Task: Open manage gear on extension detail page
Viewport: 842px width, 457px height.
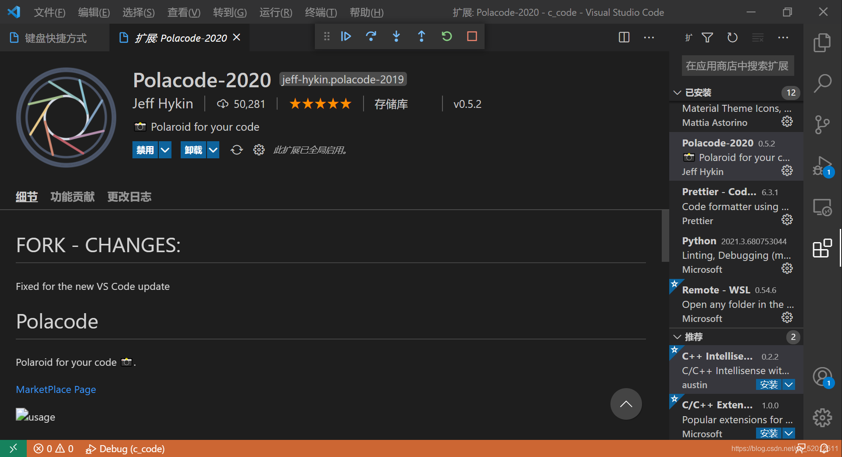Action: [259, 150]
